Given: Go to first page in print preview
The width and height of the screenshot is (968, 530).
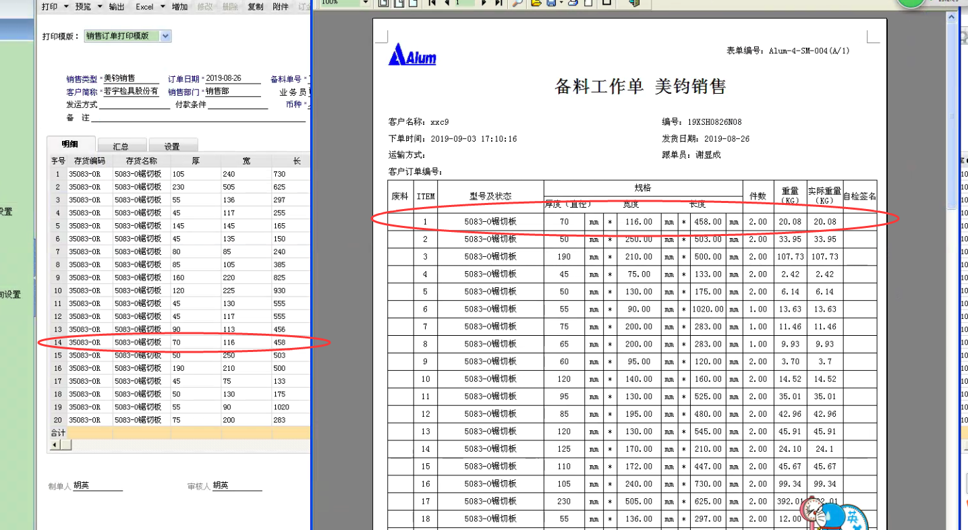Looking at the screenshot, I should 431,3.
